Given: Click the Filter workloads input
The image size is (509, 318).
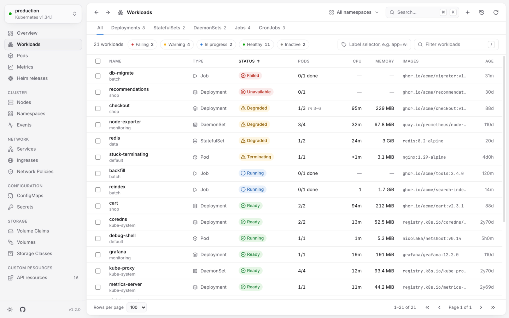Looking at the screenshot, I should point(456,45).
